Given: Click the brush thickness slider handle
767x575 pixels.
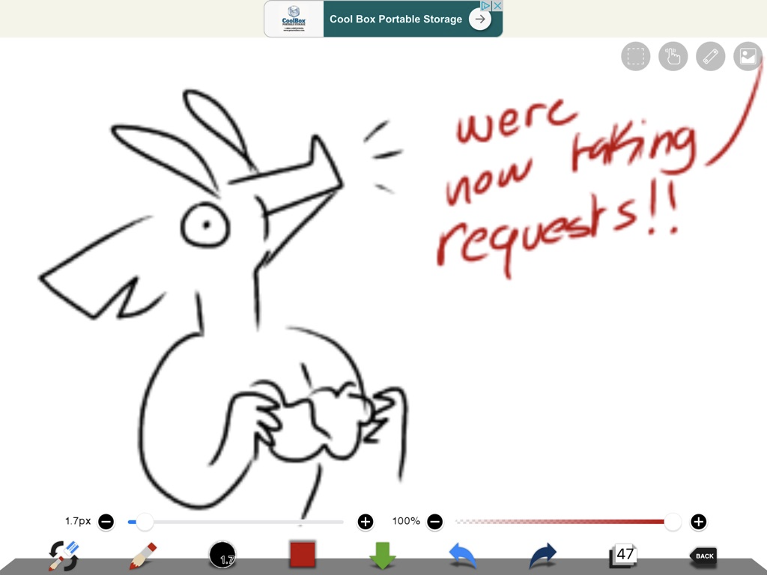Looking at the screenshot, I should pos(145,521).
